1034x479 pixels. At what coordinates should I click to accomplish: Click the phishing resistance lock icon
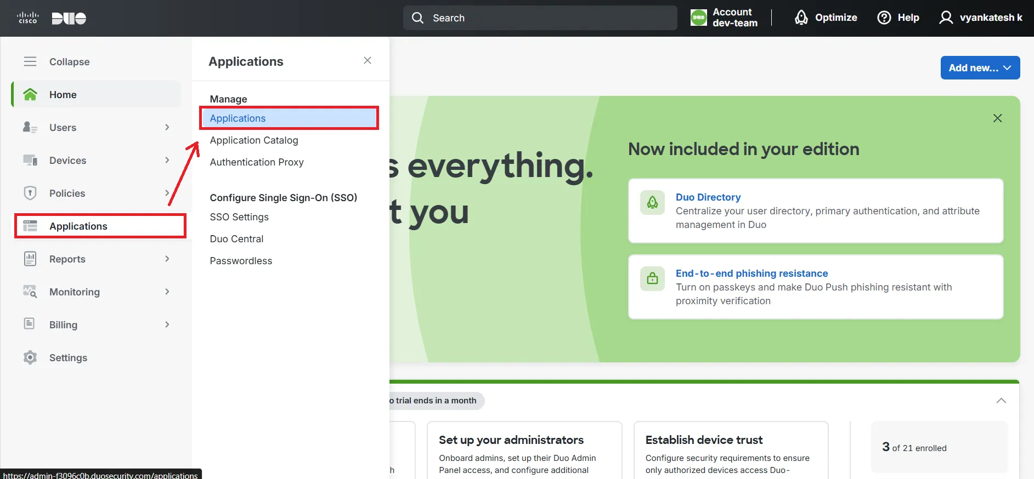pos(652,278)
